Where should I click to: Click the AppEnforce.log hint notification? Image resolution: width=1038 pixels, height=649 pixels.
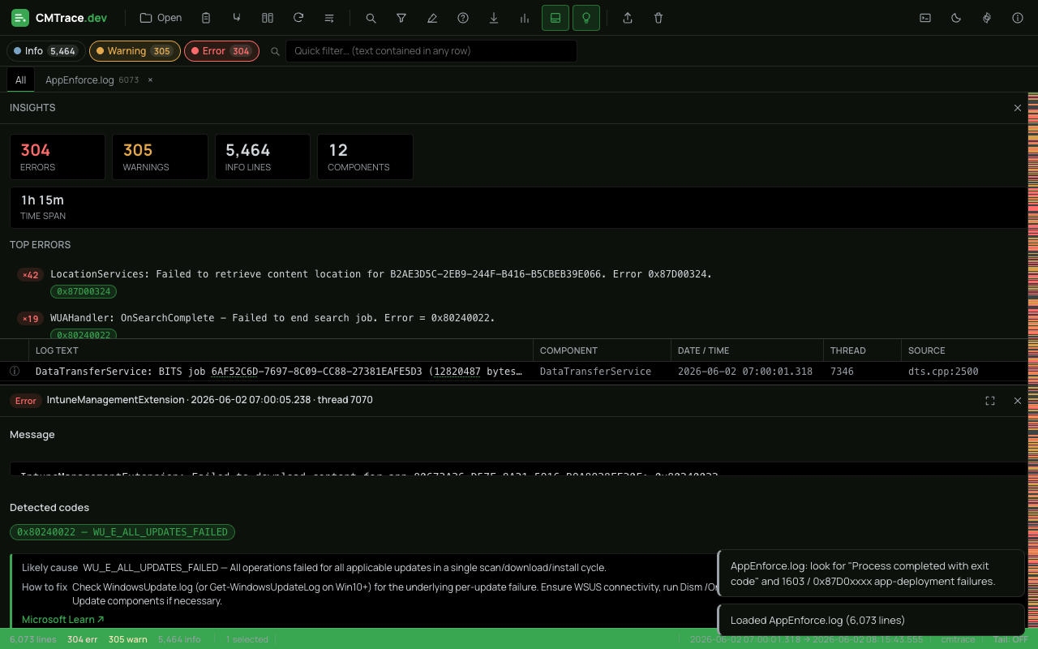tap(871, 574)
